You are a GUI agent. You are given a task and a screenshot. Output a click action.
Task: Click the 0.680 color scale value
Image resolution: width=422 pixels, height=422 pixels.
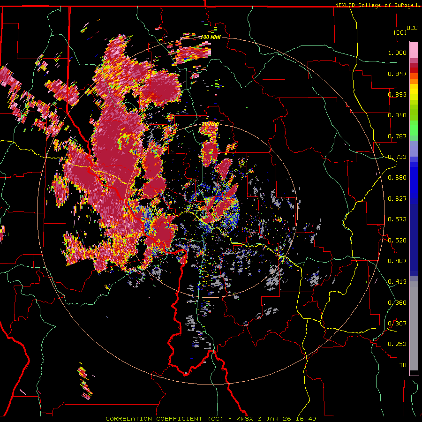point(397,178)
